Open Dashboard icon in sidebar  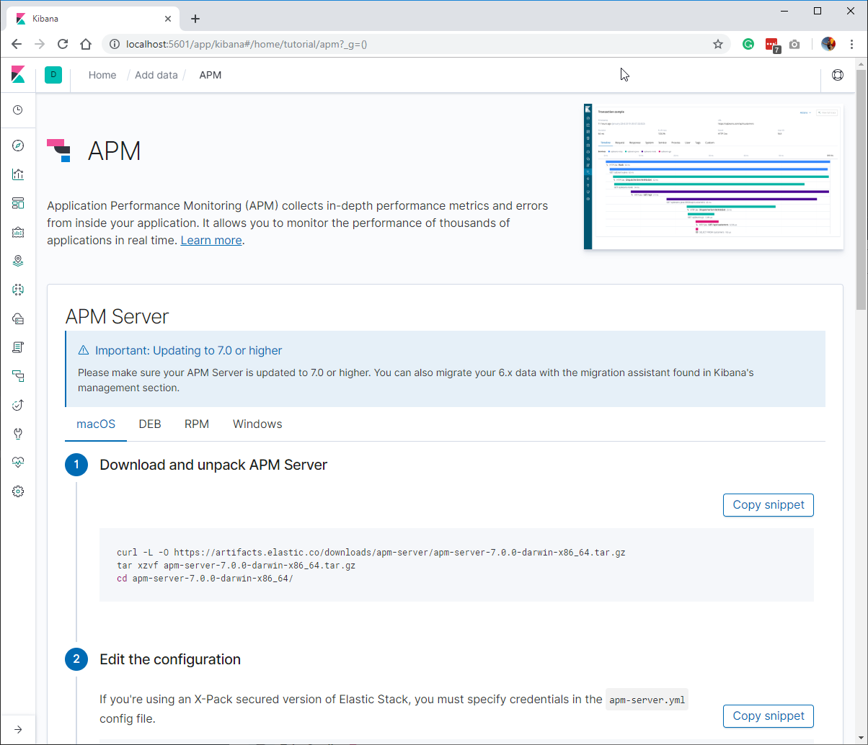click(18, 203)
